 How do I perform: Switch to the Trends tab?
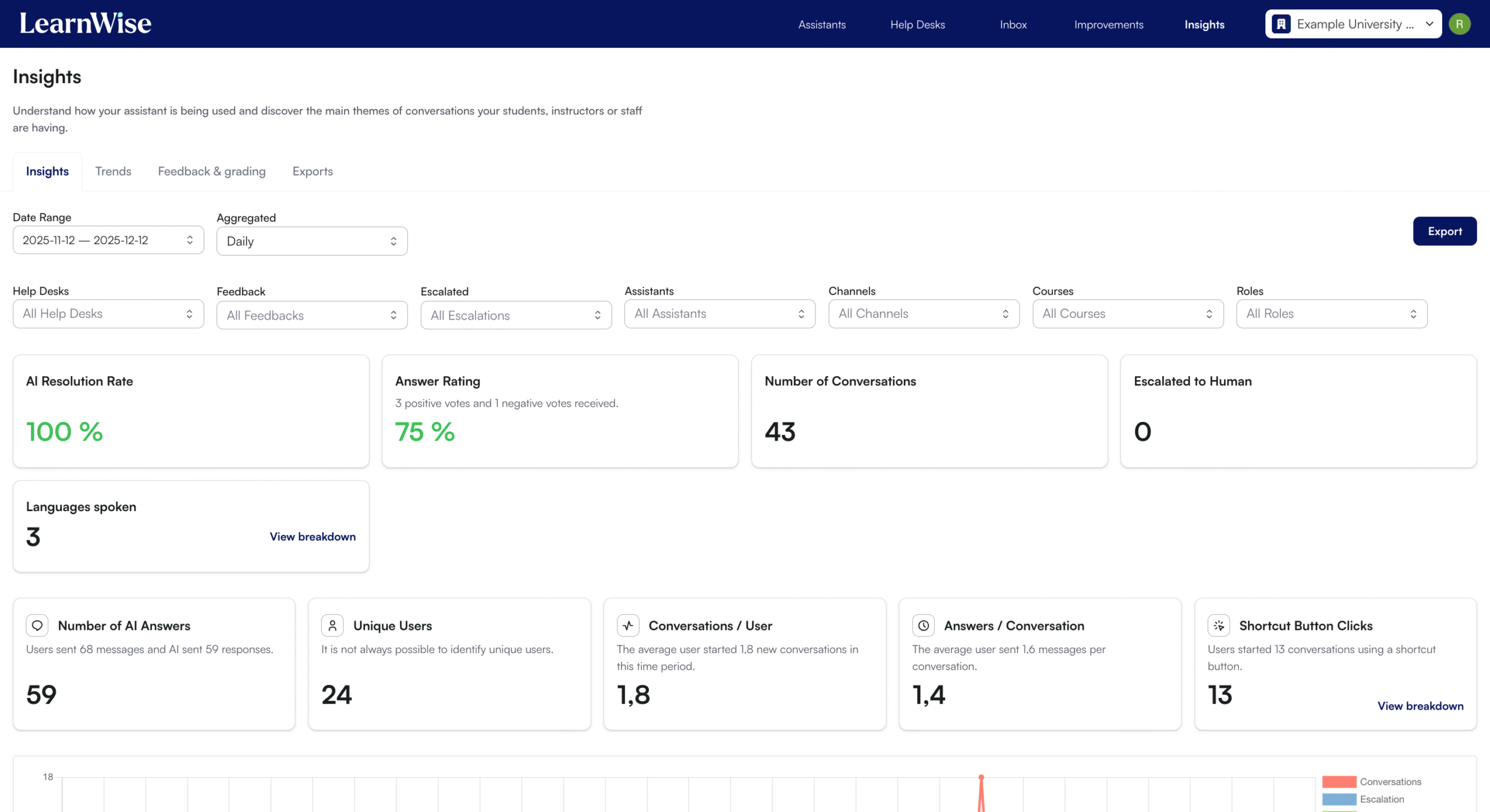pyautogui.click(x=113, y=171)
